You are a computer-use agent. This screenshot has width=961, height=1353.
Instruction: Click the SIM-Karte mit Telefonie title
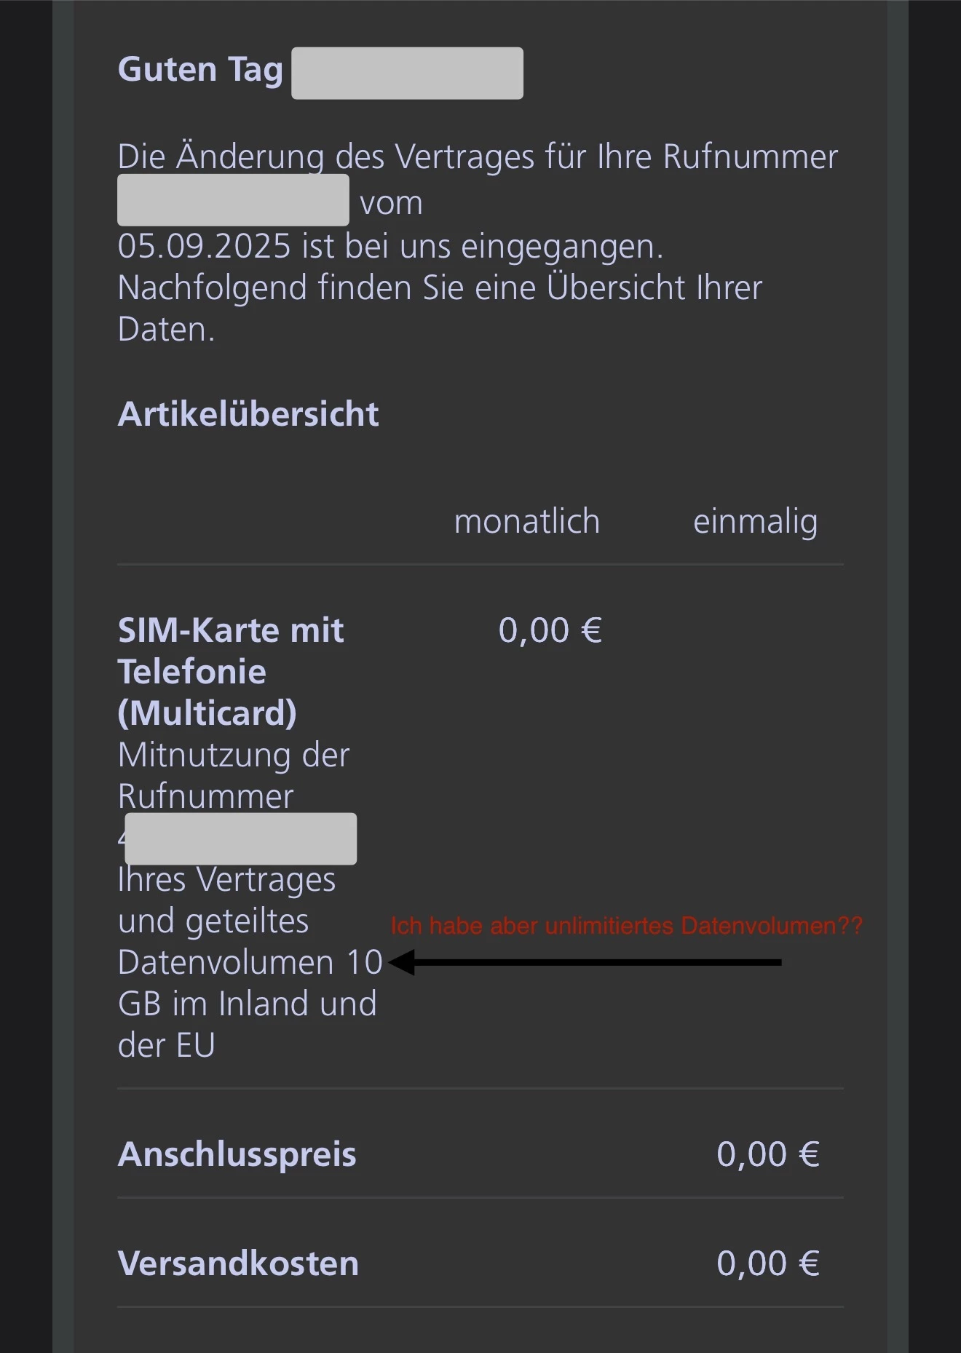click(x=230, y=650)
